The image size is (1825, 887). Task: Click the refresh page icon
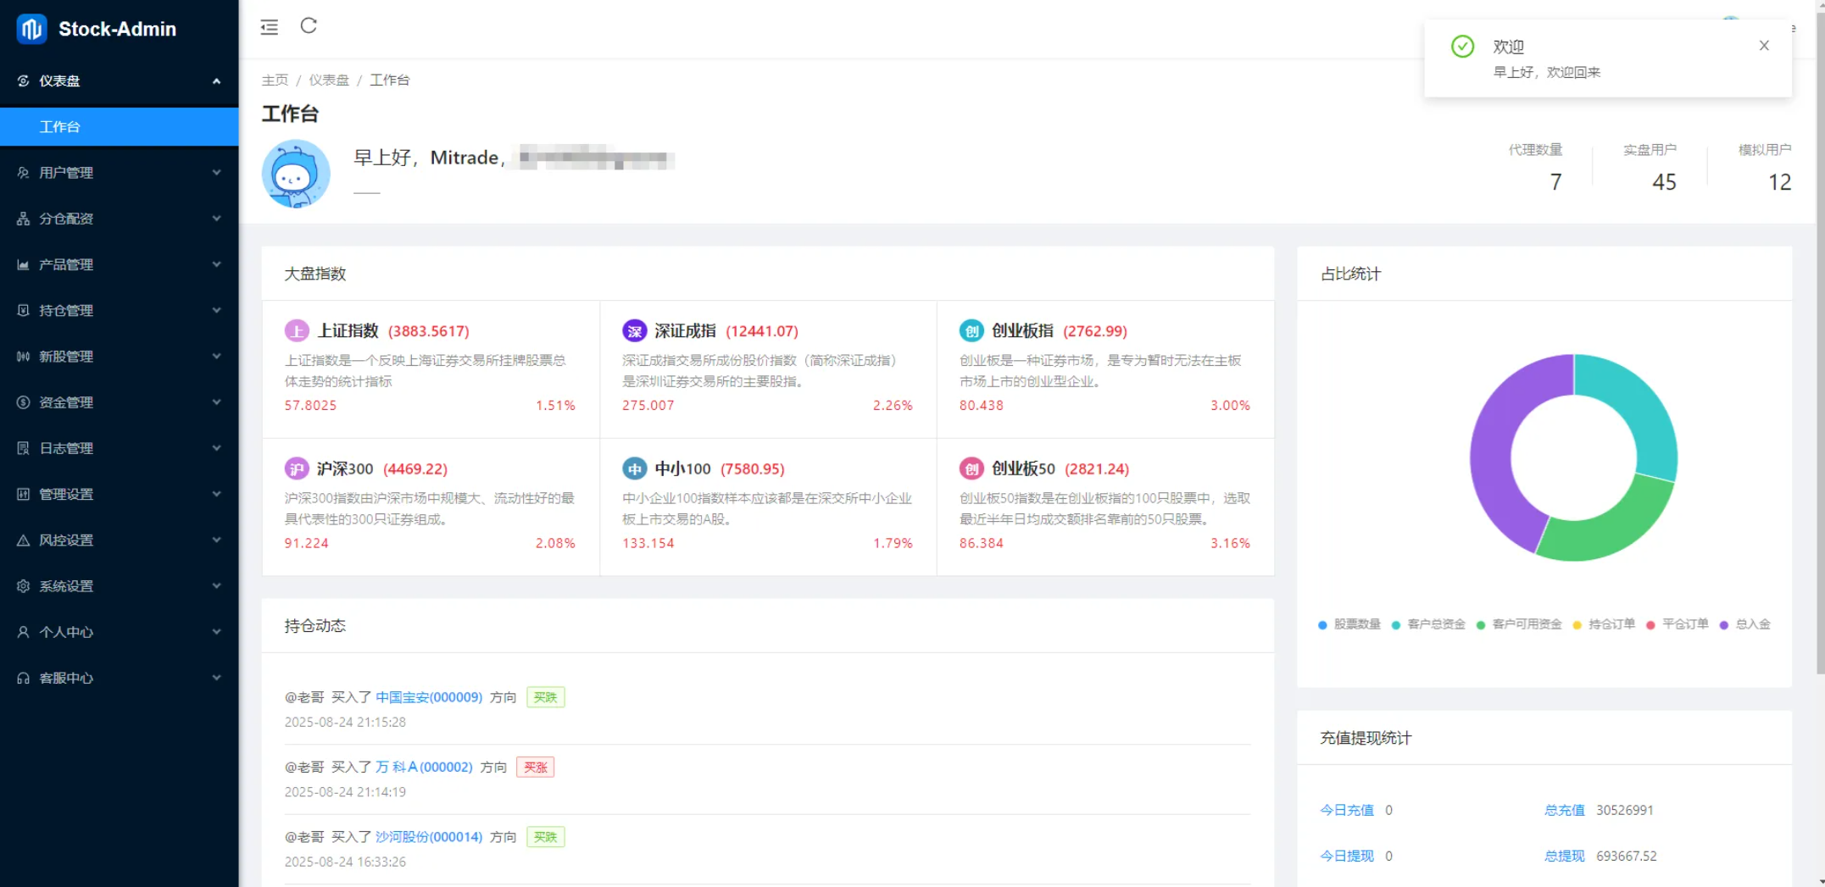coord(309,26)
